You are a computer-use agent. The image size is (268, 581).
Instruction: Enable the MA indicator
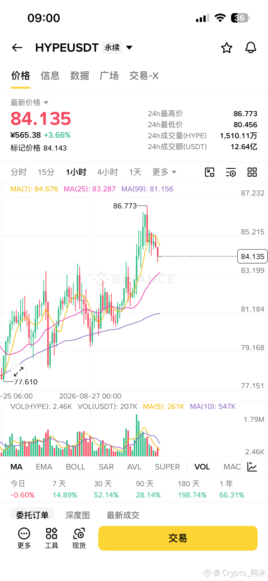[x=17, y=467]
